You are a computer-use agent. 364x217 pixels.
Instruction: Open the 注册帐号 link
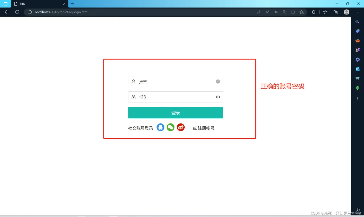click(x=206, y=128)
